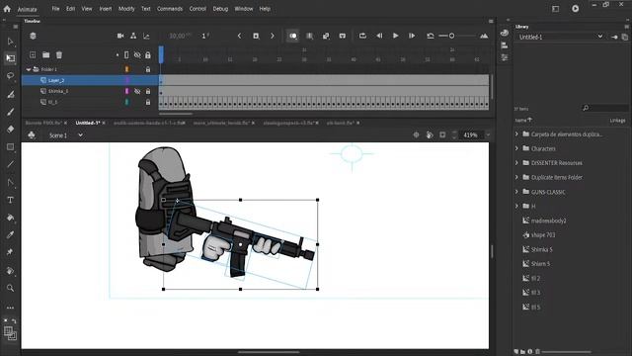This screenshot has height=356, width=632.
Task: Create a new layer folder
Action: click(x=46, y=55)
